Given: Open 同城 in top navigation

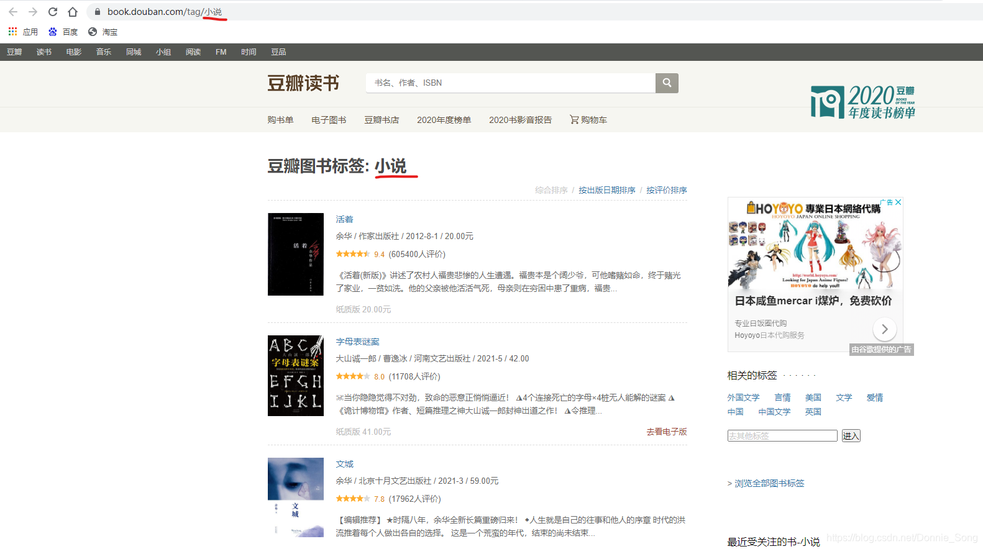Looking at the screenshot, I should pyautogui.click(x=134, y=52).
